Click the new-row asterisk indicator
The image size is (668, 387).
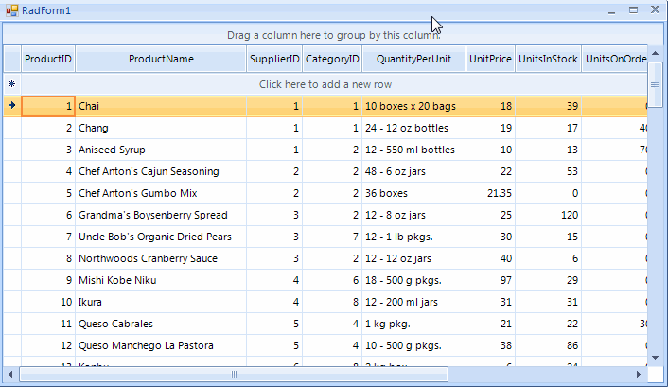tap(11, 84)
